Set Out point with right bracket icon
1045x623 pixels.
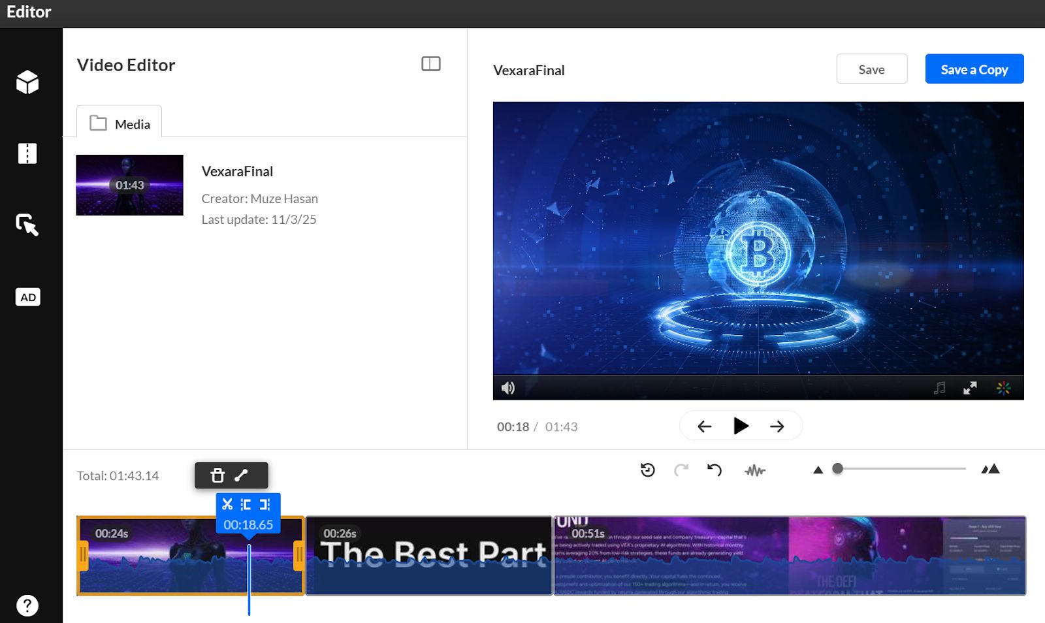(265, 504)
